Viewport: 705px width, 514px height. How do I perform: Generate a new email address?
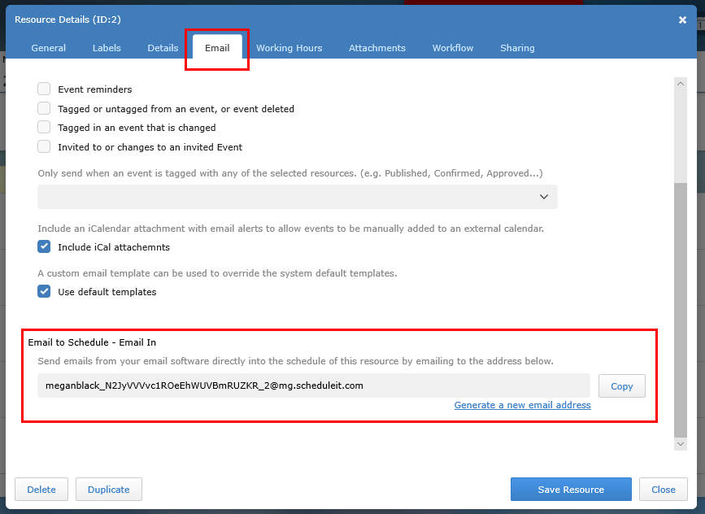point(522,405)
